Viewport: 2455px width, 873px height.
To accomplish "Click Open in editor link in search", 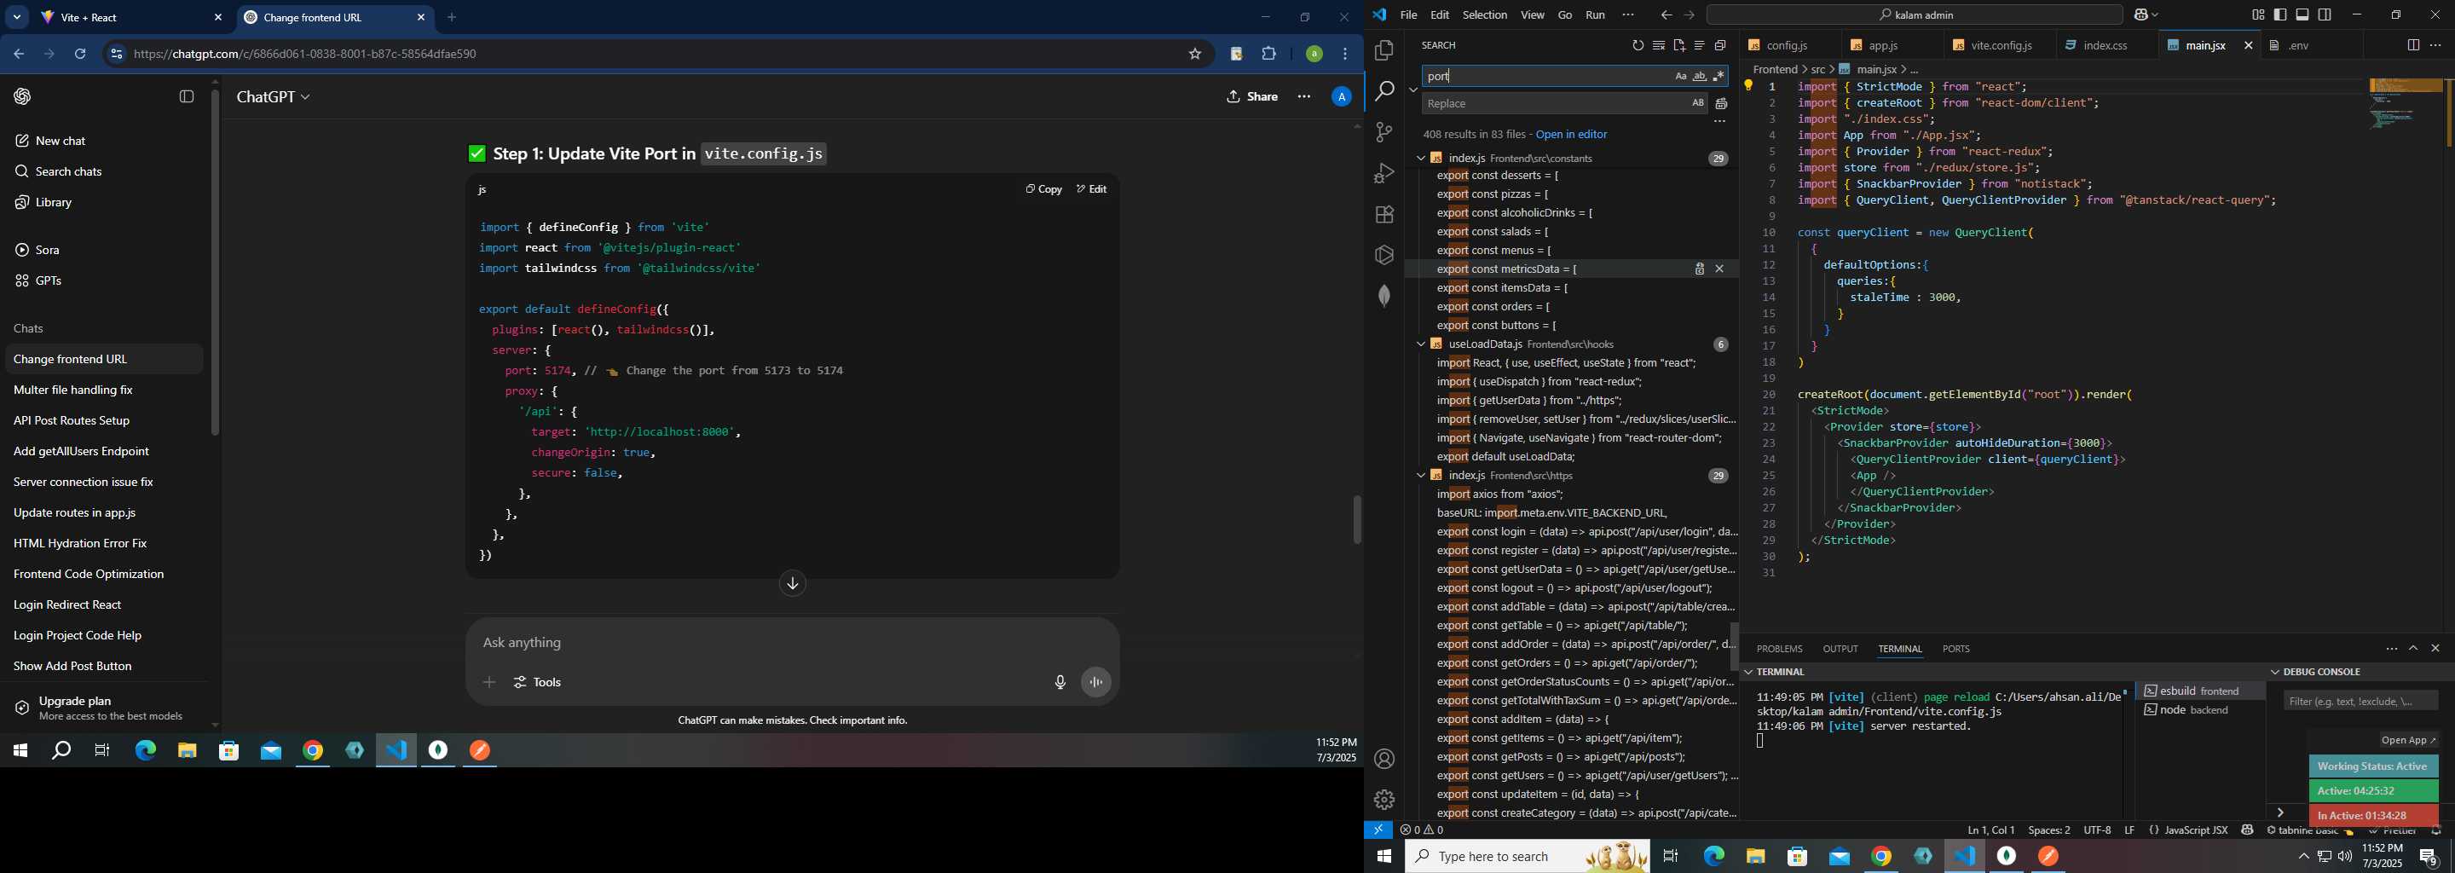I will coord(1572,135).
